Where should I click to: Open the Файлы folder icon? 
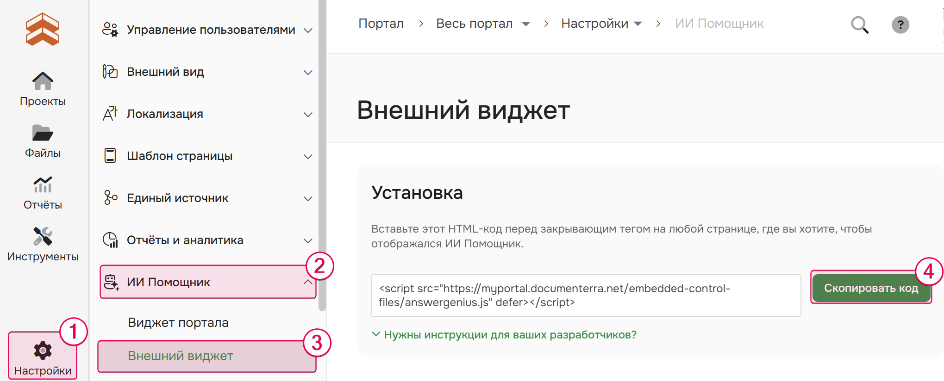(43, 133)
